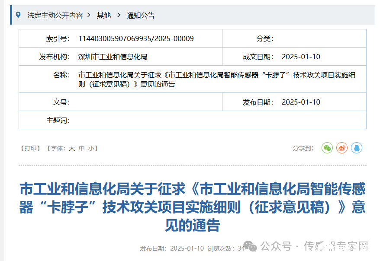Share the article via the QQ penguin icon
The width and height of the screenshot is (380, 261).
point(356,148)
